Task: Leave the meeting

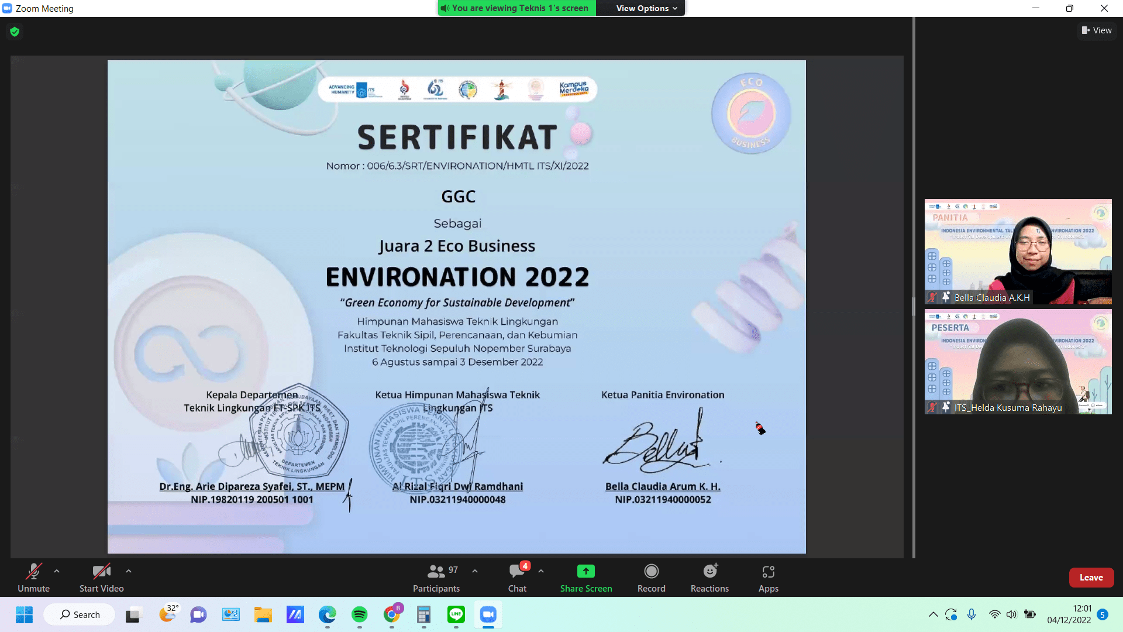Action: 1091,578
